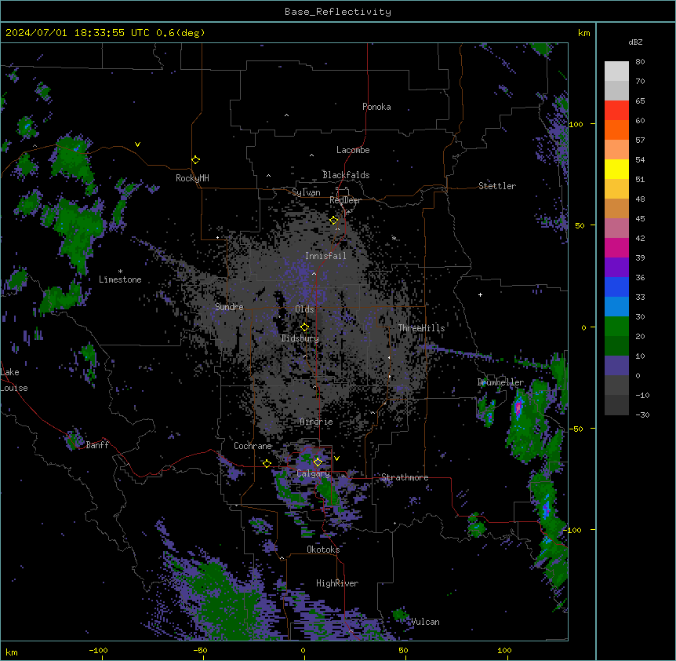The width and height of the screenshot is (676, 661).
Task: Click the red 65 dBZ legend swatch
Action: [616, 110]
